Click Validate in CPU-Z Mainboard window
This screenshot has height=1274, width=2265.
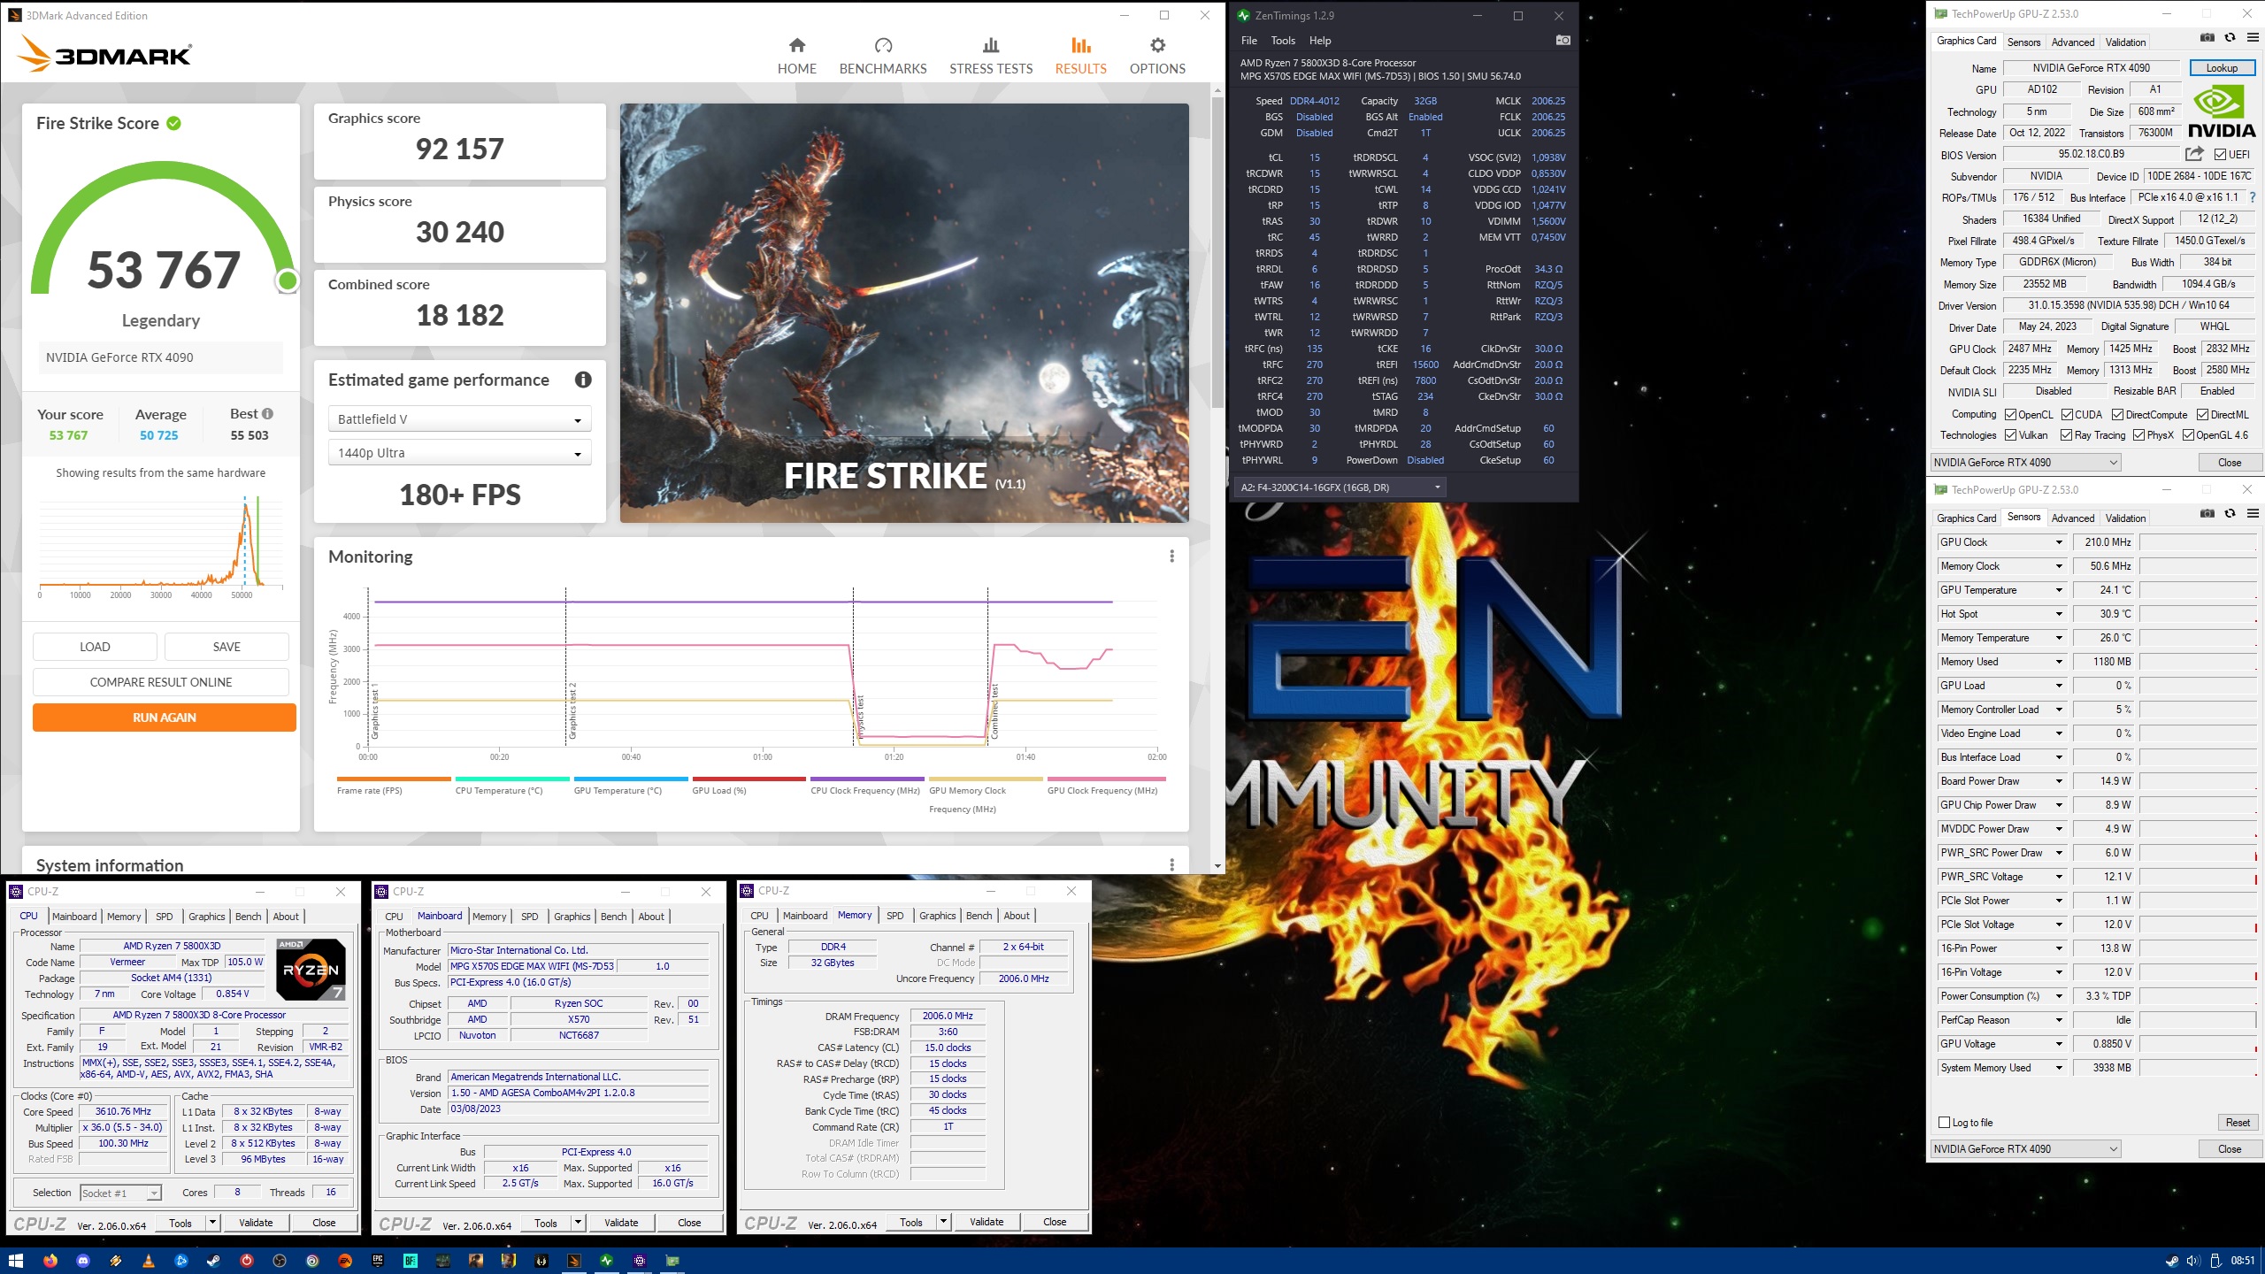point(620,1223)
